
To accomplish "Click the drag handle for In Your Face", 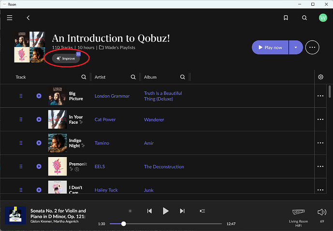I will point(21,119).
